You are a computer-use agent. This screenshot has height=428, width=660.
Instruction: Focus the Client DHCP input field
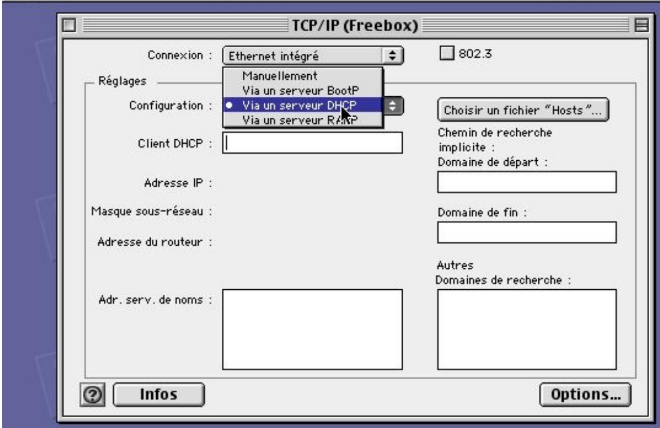pos(313,142)
